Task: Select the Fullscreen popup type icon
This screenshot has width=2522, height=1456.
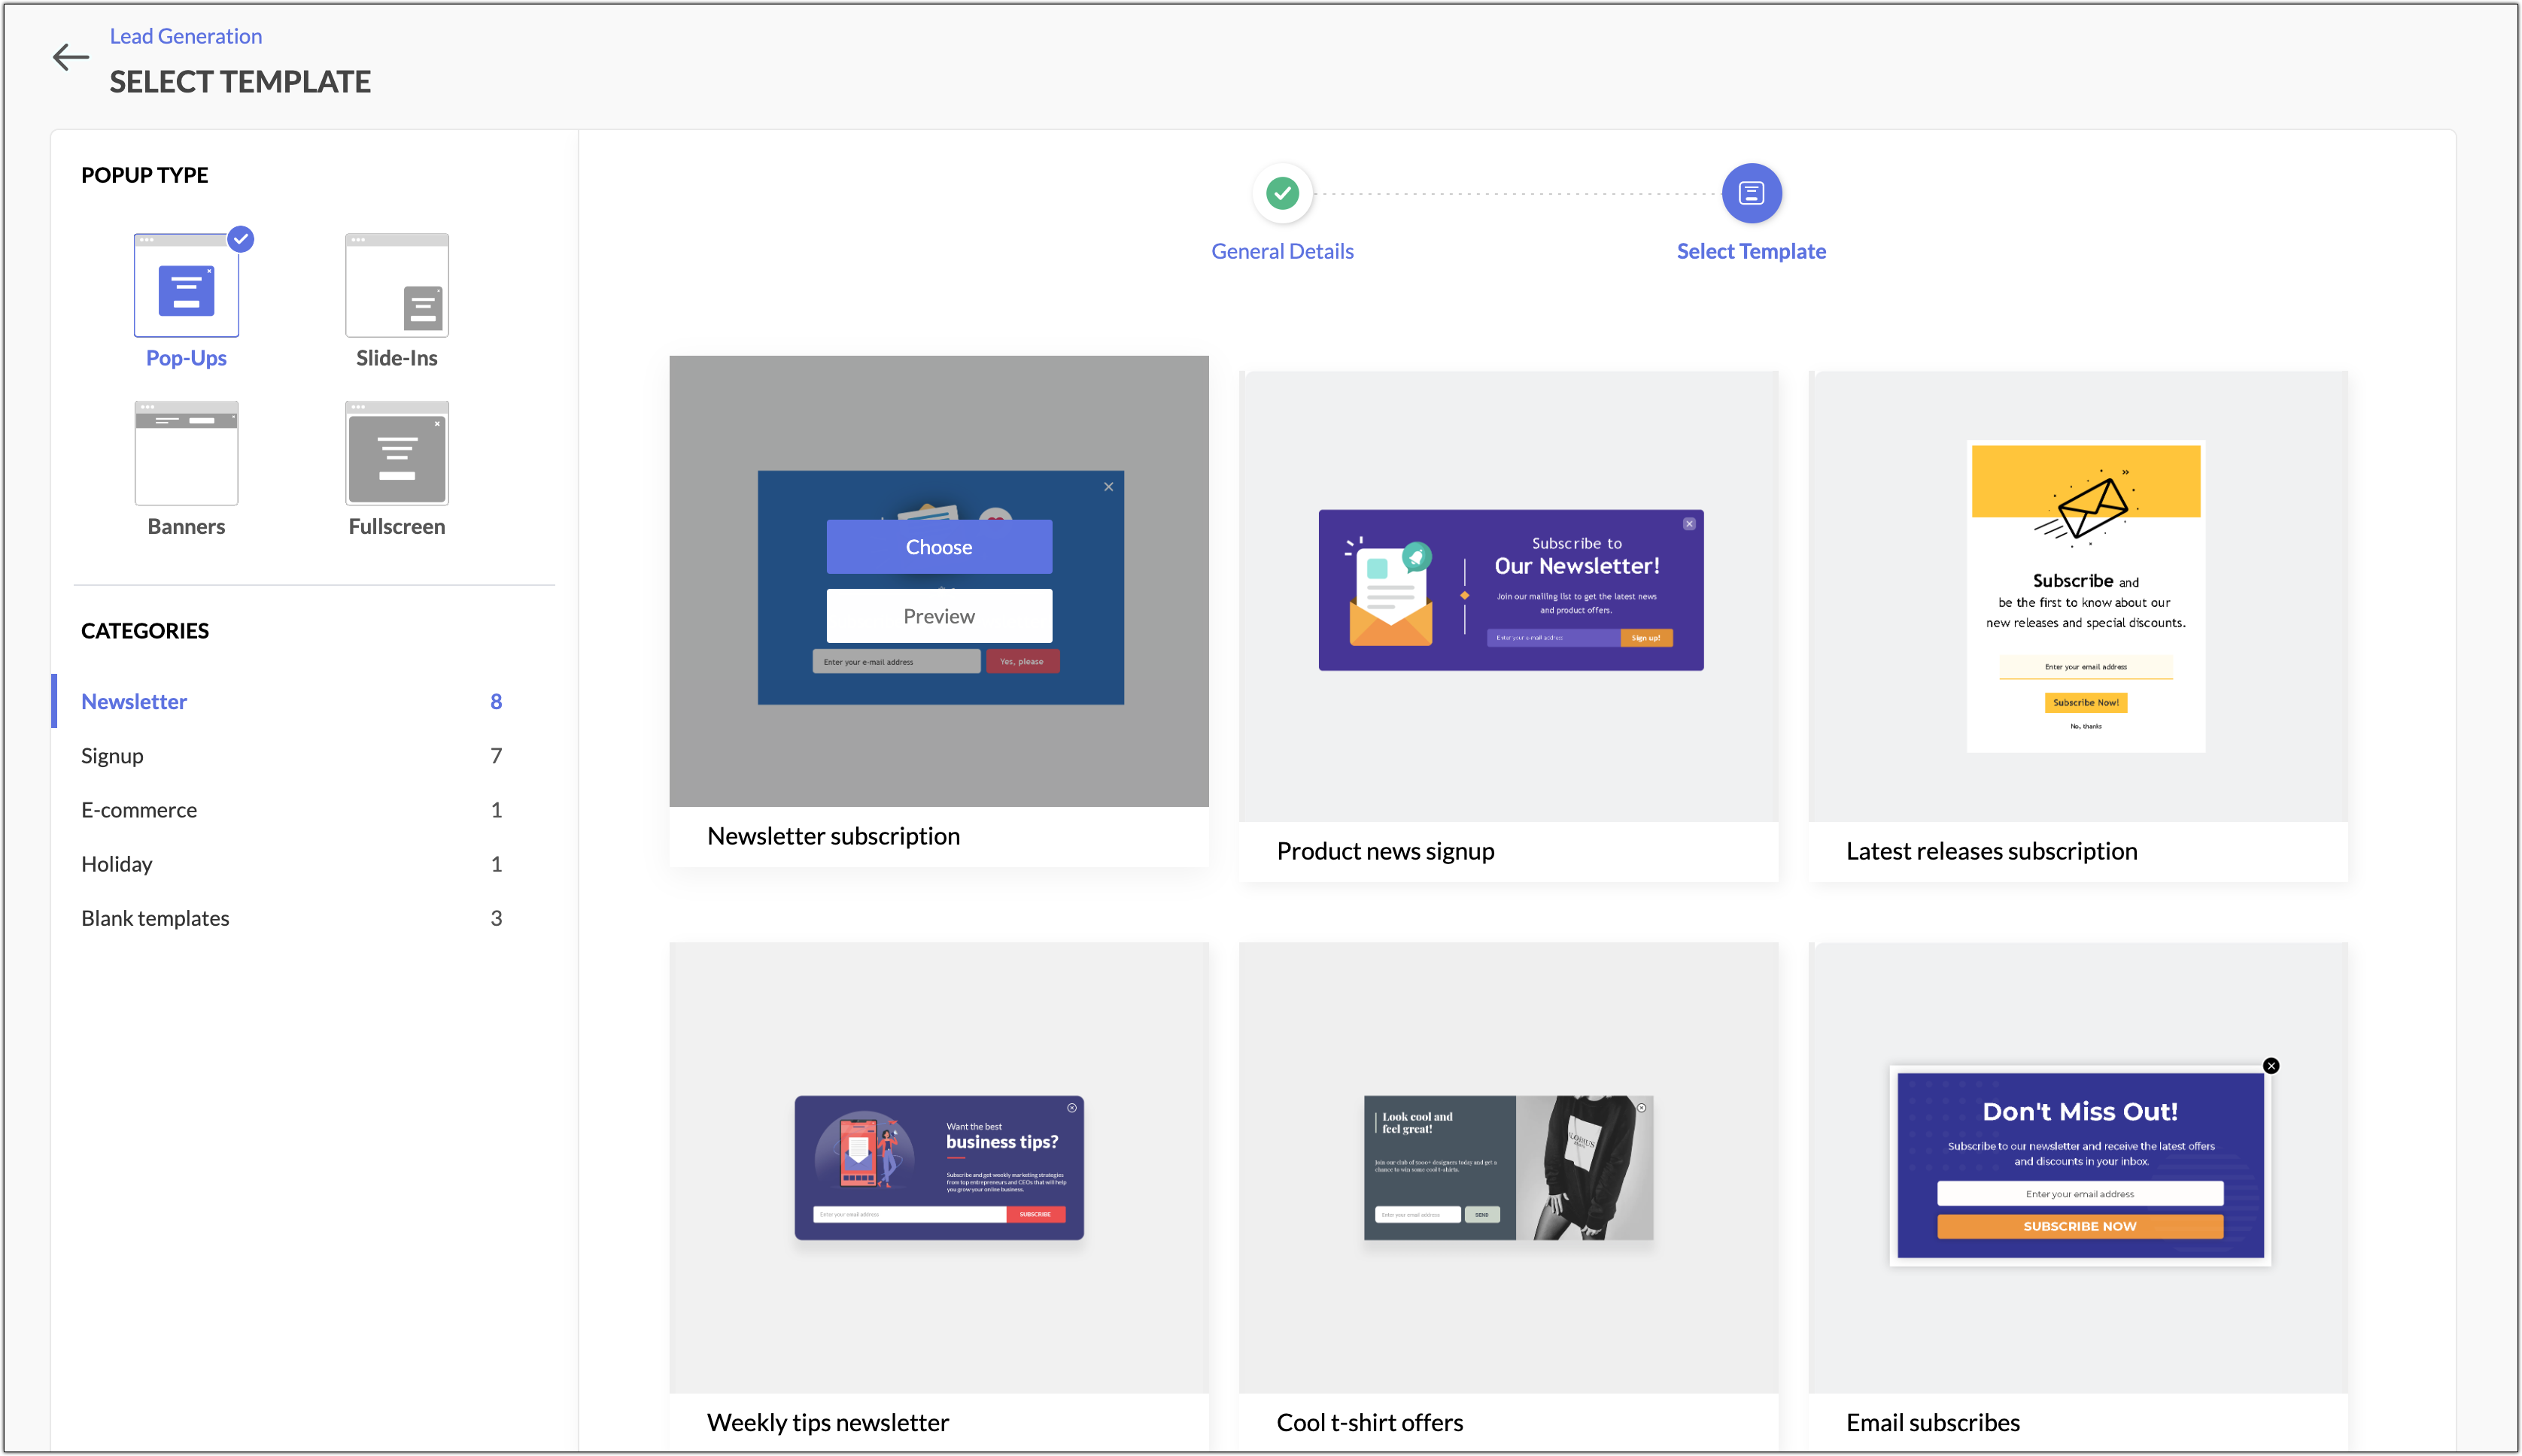Action: [x=397, y=453]
